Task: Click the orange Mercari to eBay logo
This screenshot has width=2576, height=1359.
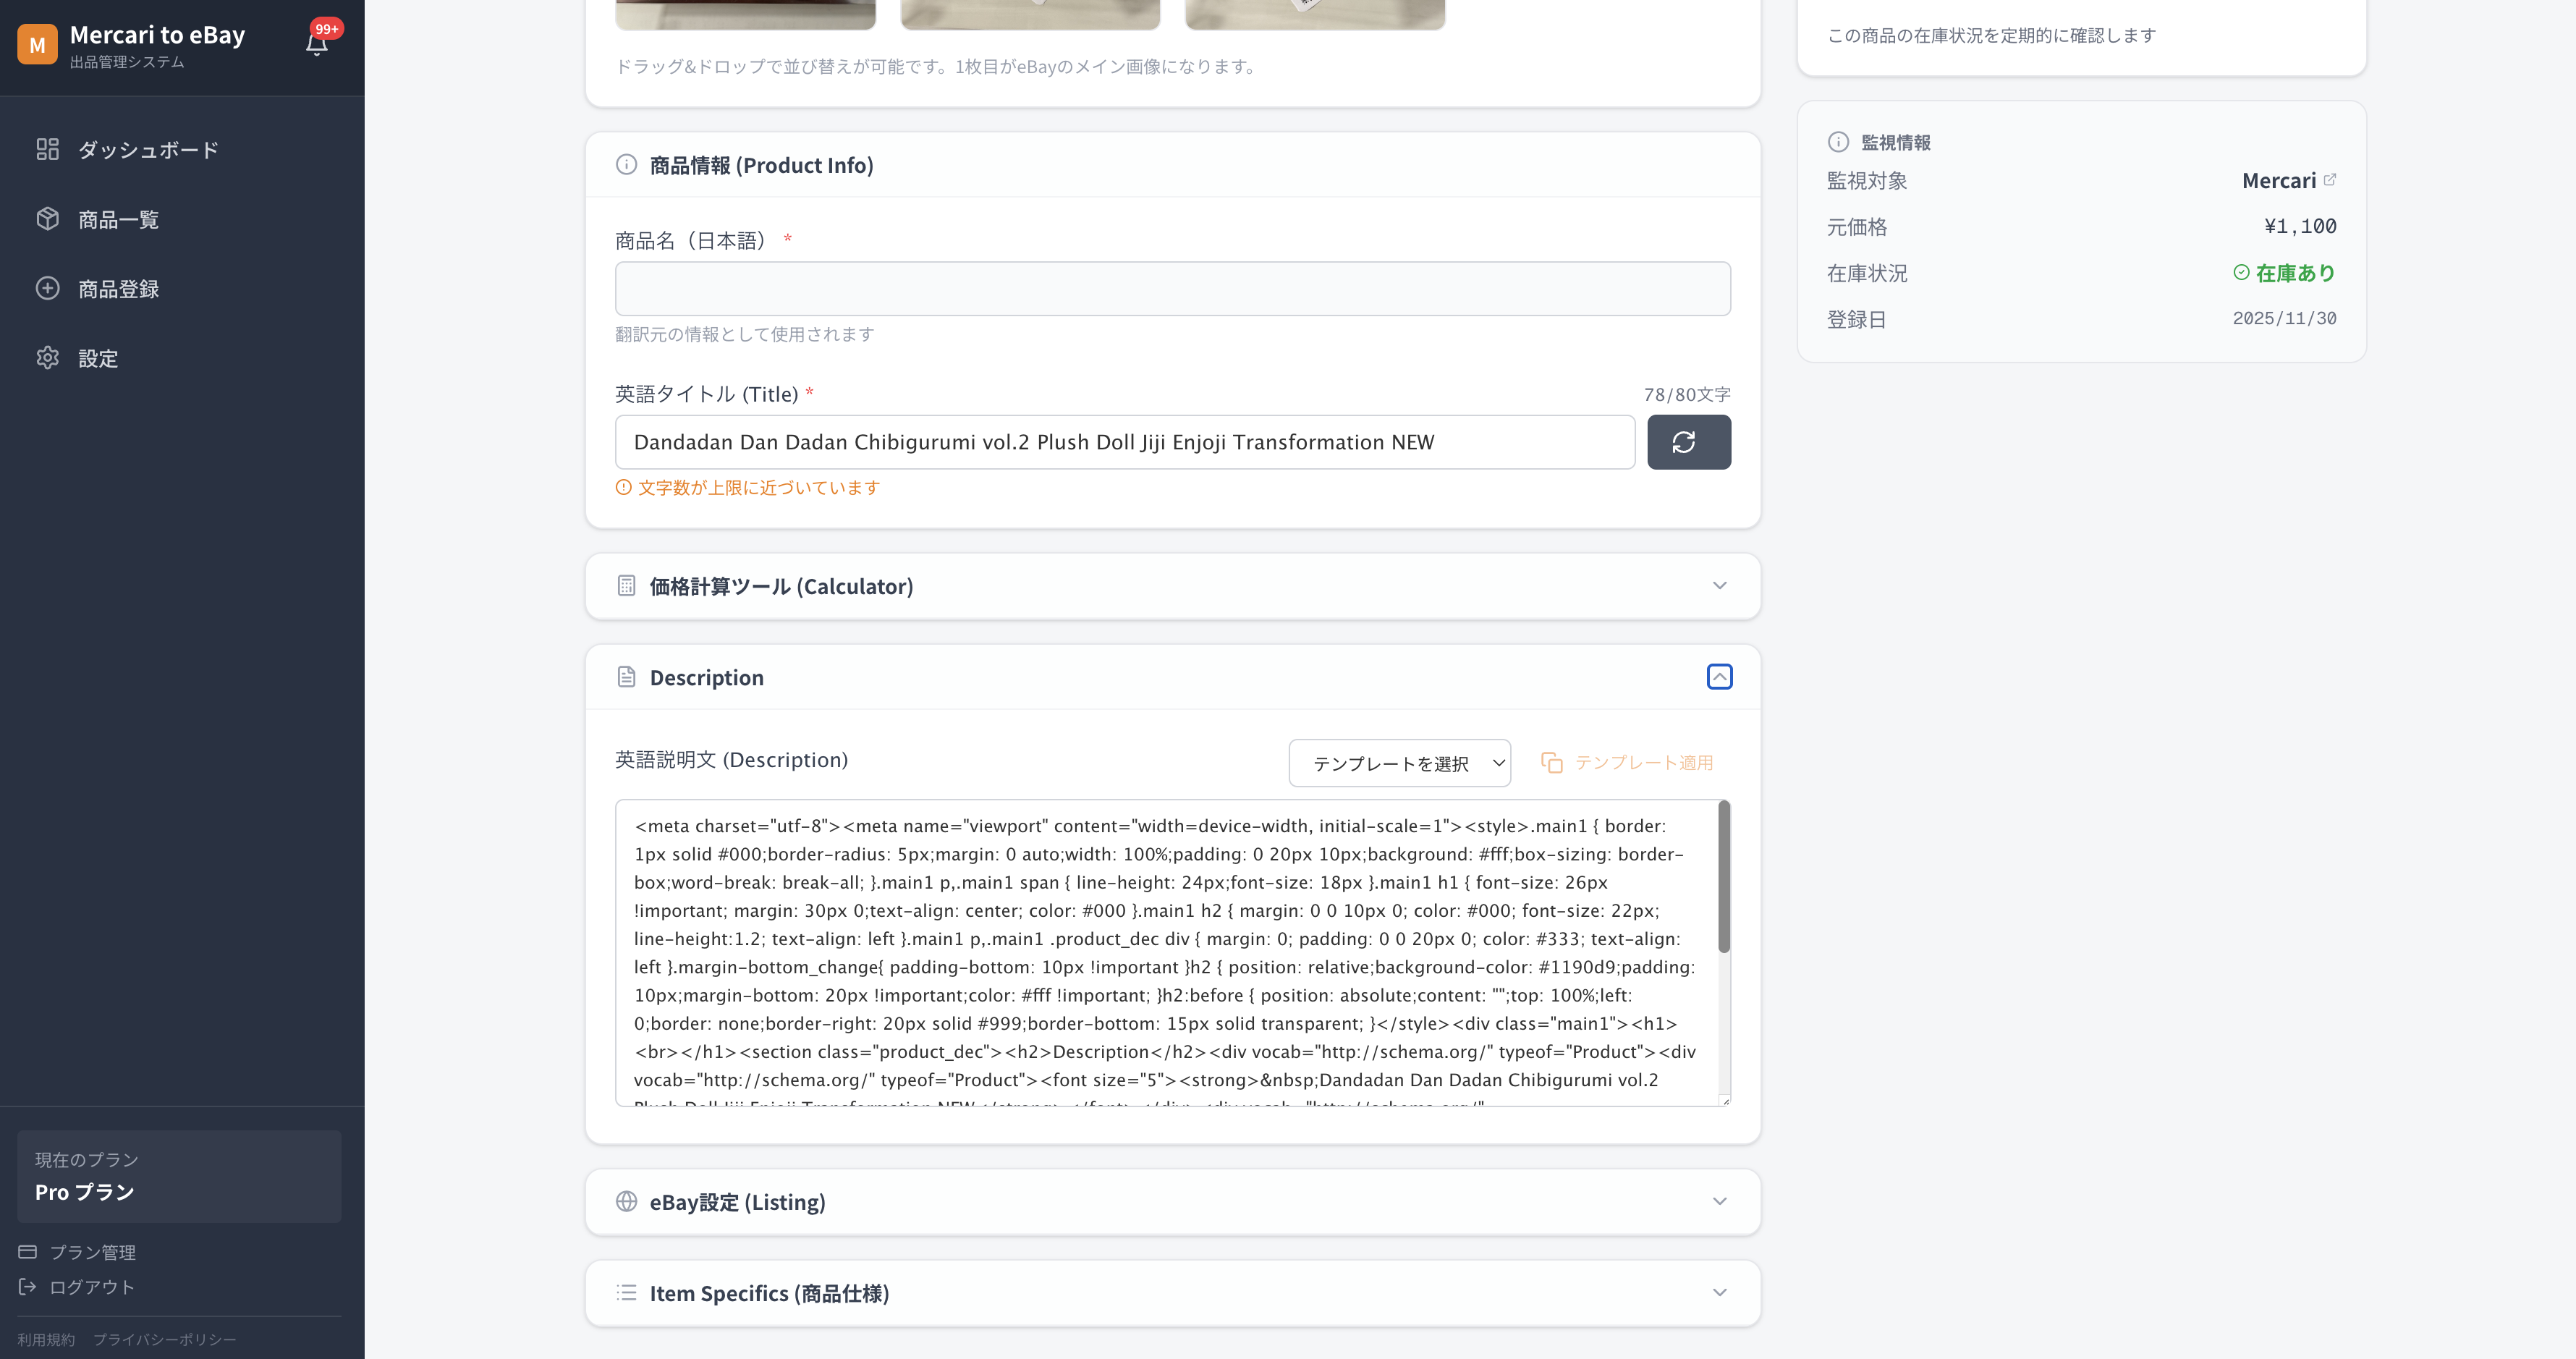Action: pyautogui.click(x=37, y=44)
